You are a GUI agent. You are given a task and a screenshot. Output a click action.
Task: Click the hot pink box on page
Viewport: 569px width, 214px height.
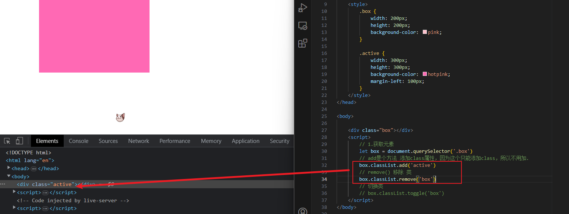(x=94, y=36)
